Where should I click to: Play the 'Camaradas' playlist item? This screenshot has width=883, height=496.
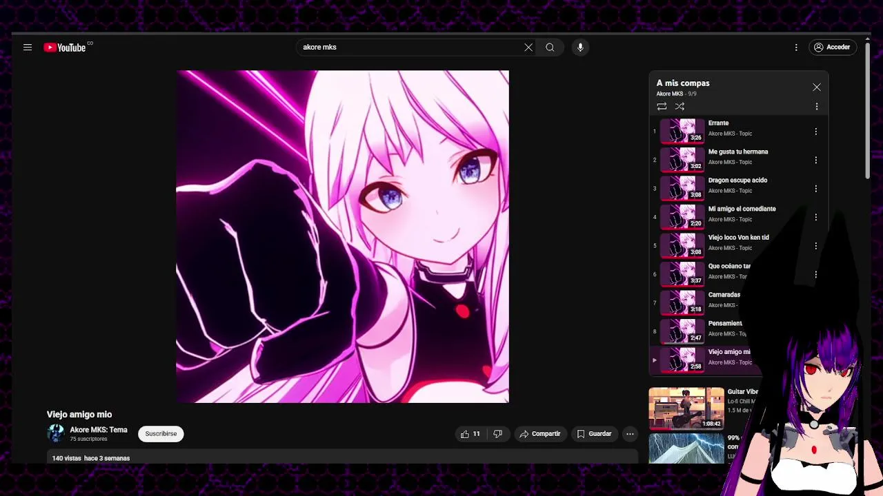pyautogui.click(x=704, y=302)
